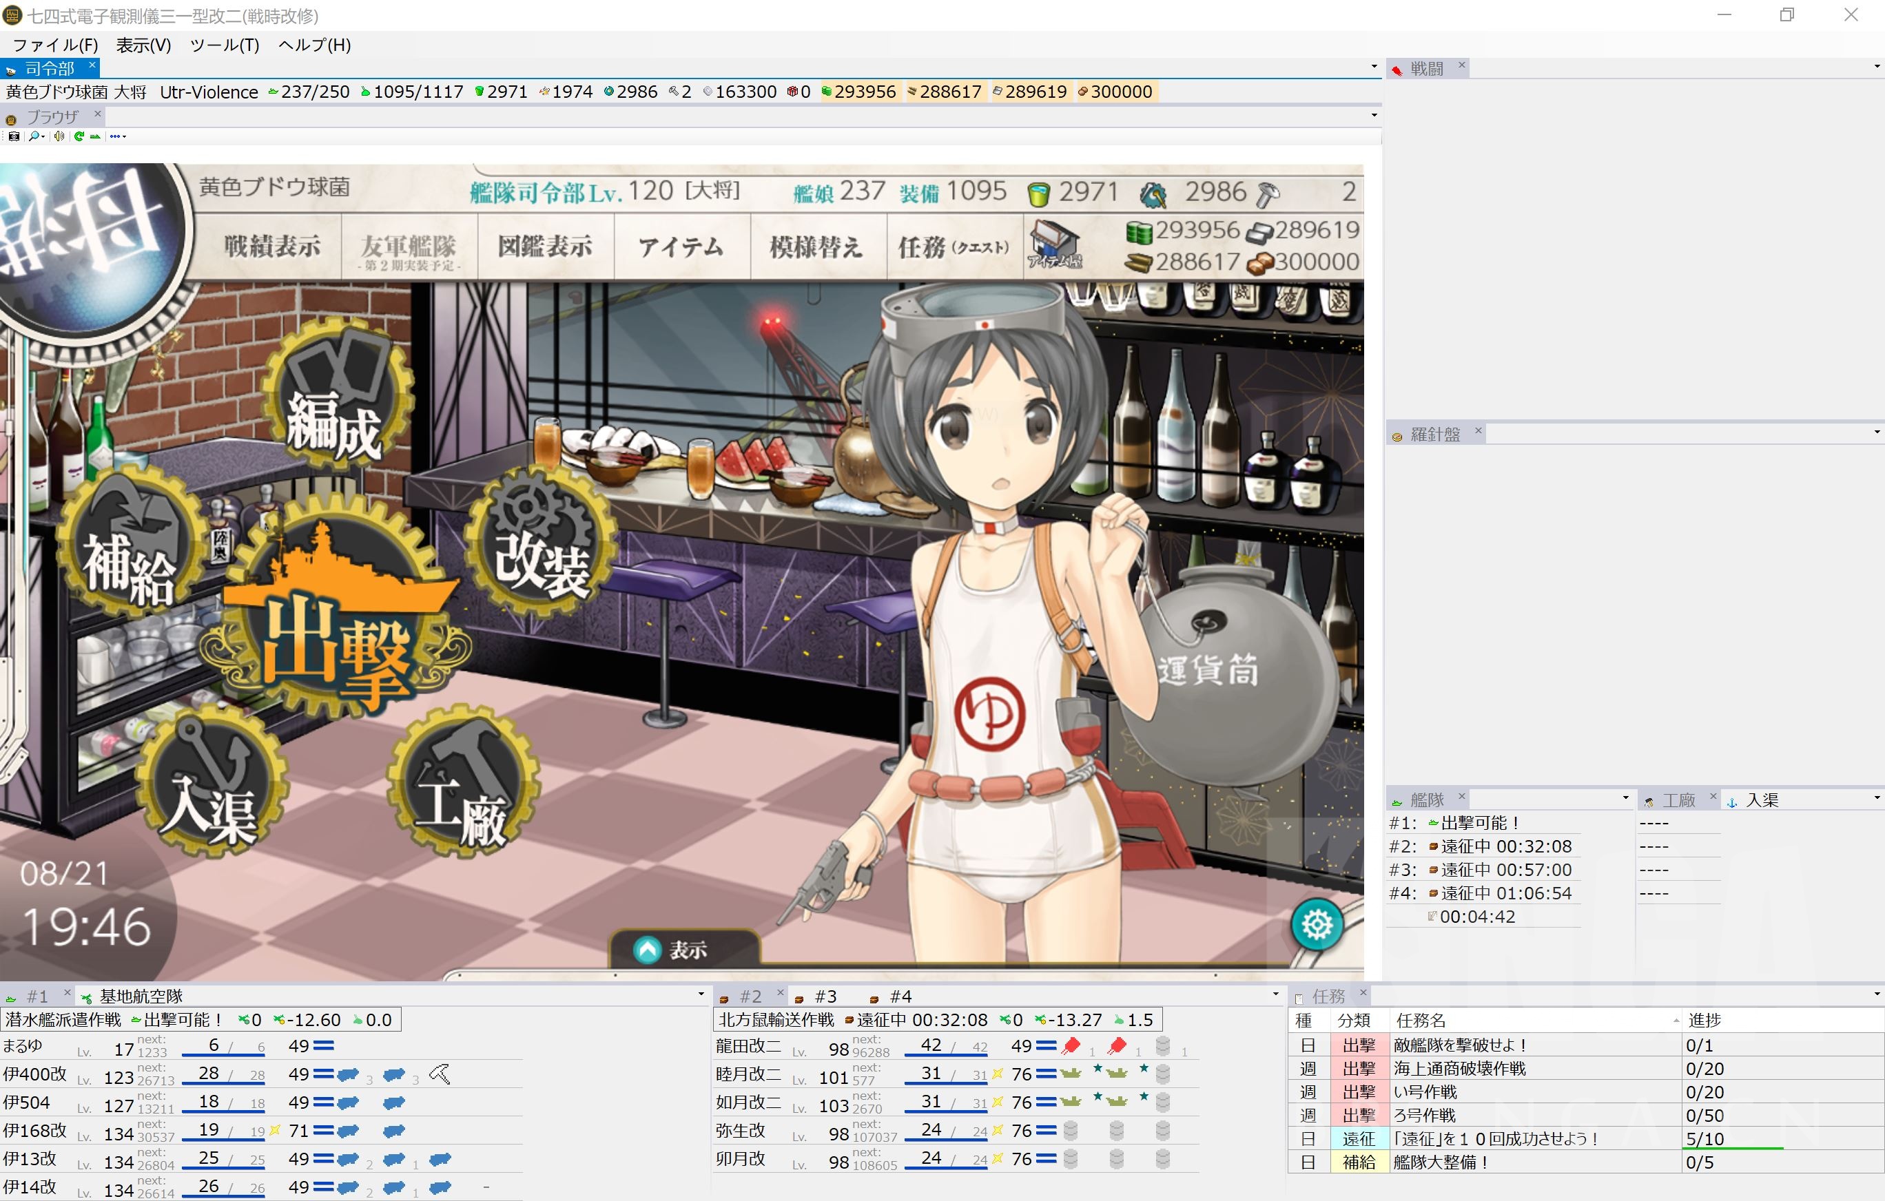Open the blue three-dots more options dropdown
The height and width of the screenshot is (1201, 1885).
click(x=117, y=136)
